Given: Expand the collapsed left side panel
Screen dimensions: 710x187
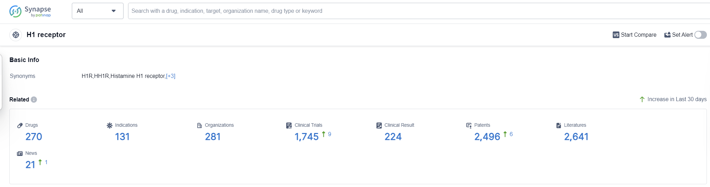Looking at the screenshot, I should pyautogui.click(x=1, y=82).
